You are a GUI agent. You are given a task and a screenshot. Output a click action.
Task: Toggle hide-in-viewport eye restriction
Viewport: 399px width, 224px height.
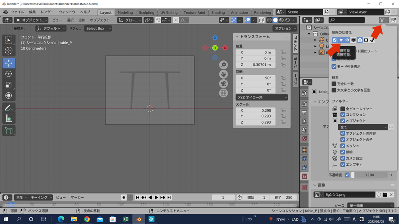tap(347, 40)
